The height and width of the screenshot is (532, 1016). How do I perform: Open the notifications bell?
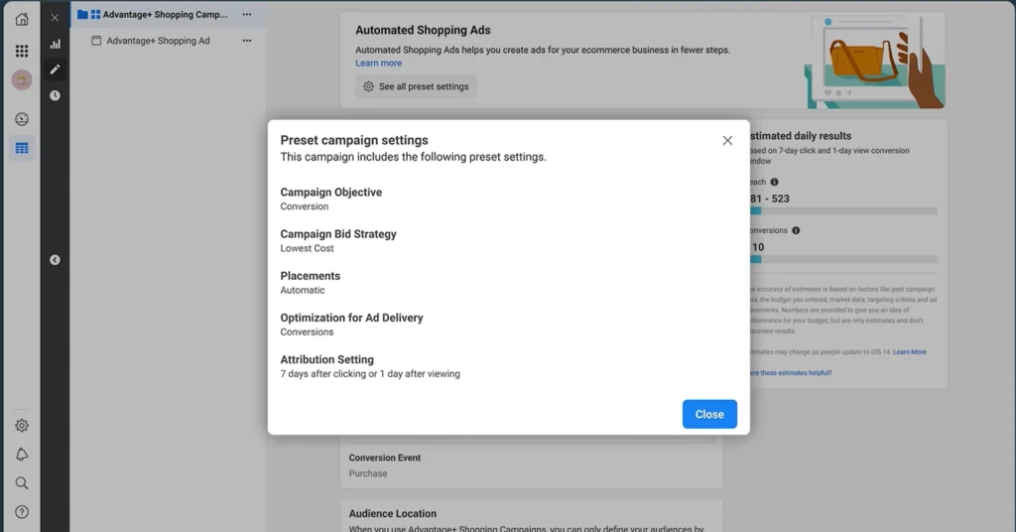pos(22,455)
